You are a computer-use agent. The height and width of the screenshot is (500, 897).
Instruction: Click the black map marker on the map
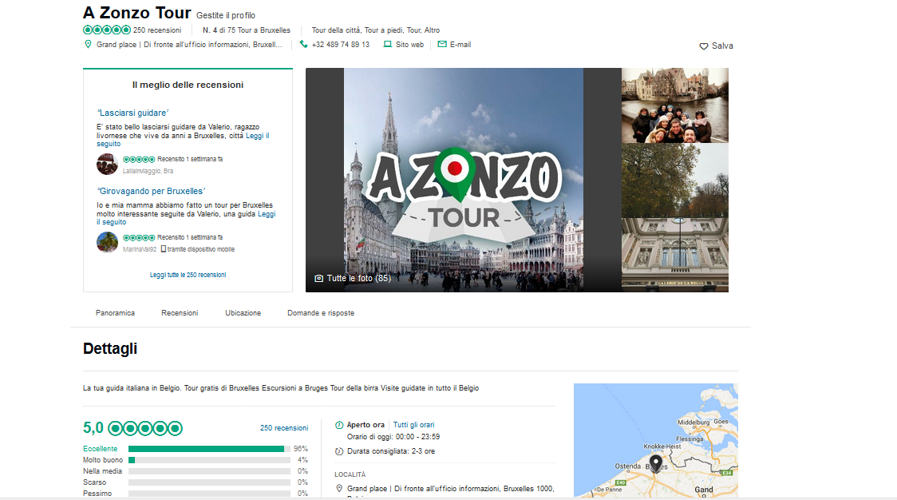(x=655, y=462)
